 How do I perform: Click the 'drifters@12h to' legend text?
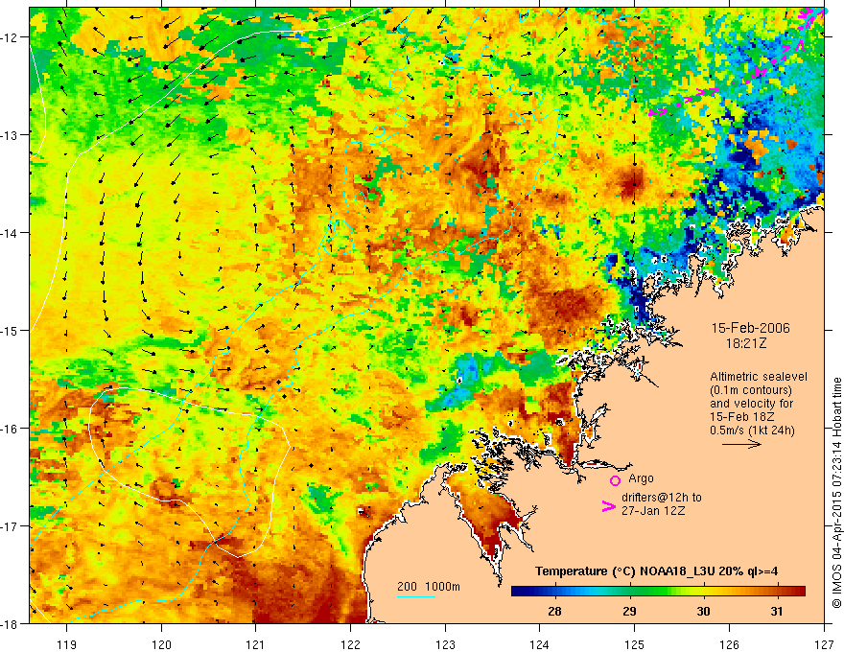[662, 498]
